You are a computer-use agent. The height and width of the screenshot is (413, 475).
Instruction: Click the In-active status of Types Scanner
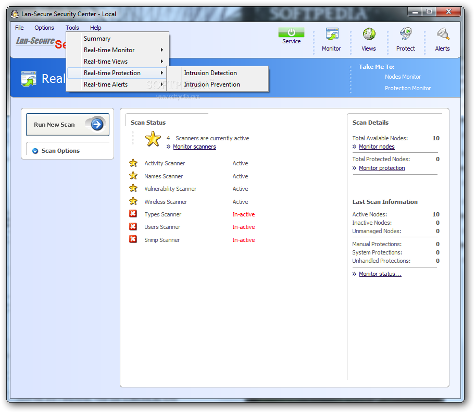pos(244,214)
